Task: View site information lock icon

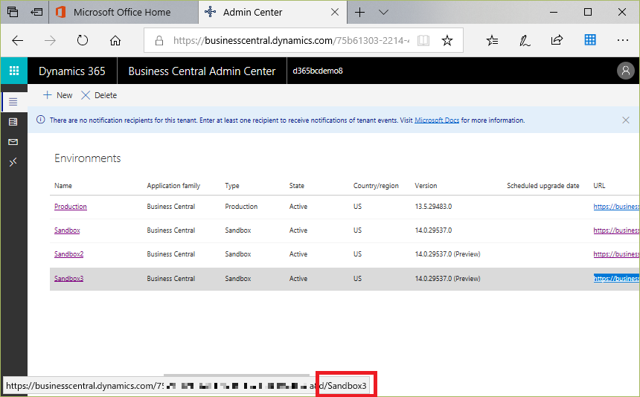Action: click(159, 40)
